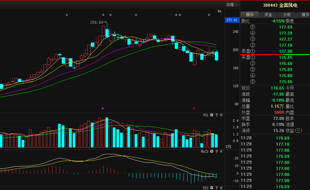Collapse side panel with 隐藏>> button
The image size is (310, 190).
232,5
